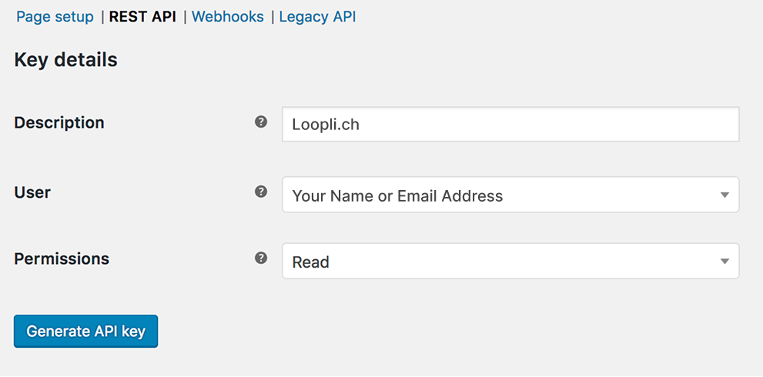The image size is (763, 377).
Task: Open the Page setup tab
Action: point(55,16)
